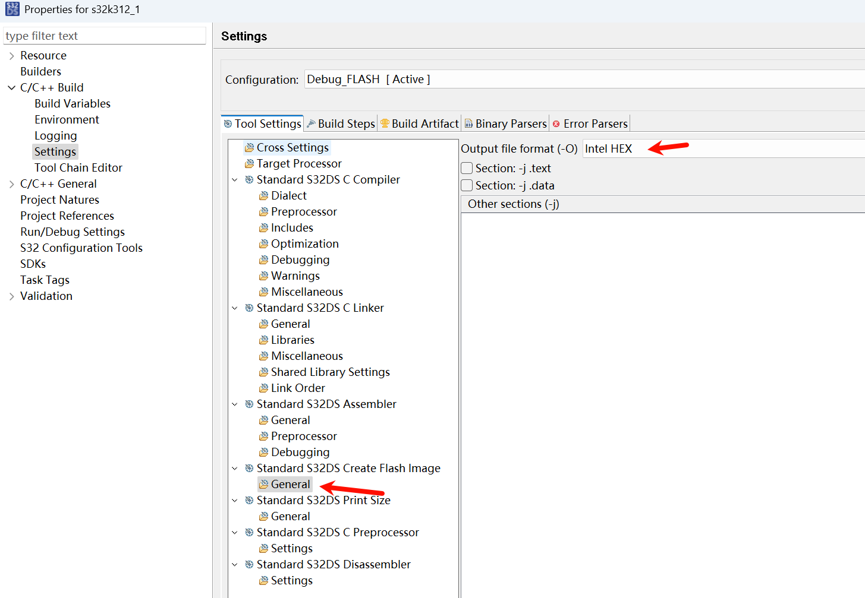Collapse the Standard S32DS C Compiler node

(235, 179)
